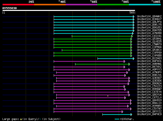Open the UniRef100_C0PP89 hit label
163x121 pixels.
149,53
